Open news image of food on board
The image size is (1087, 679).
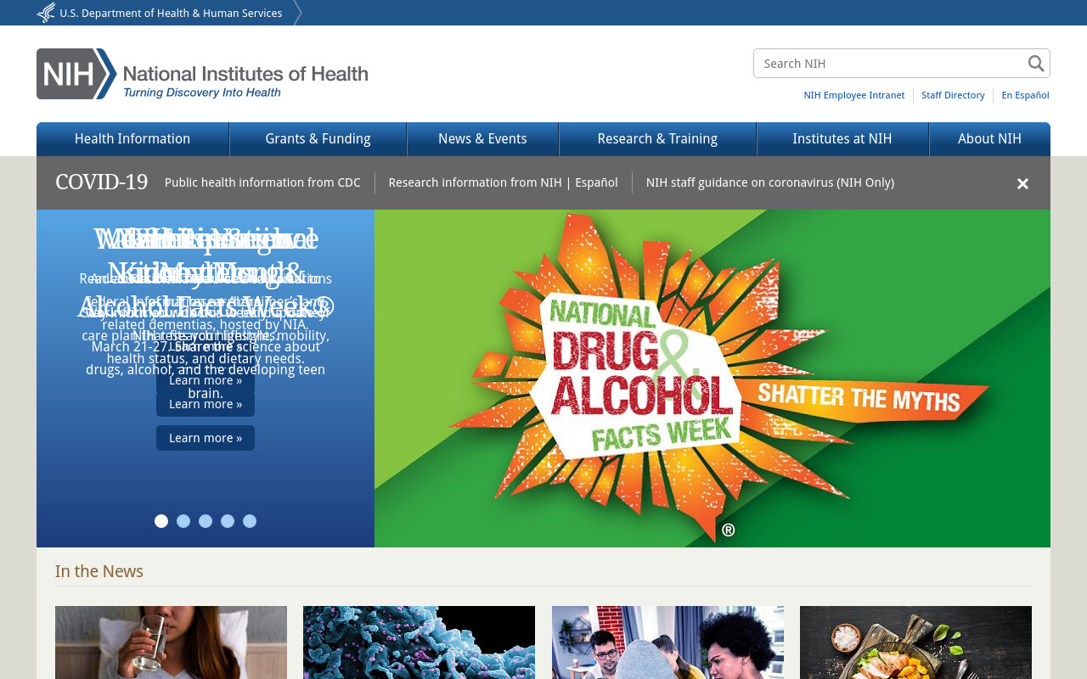click(915, 643)
